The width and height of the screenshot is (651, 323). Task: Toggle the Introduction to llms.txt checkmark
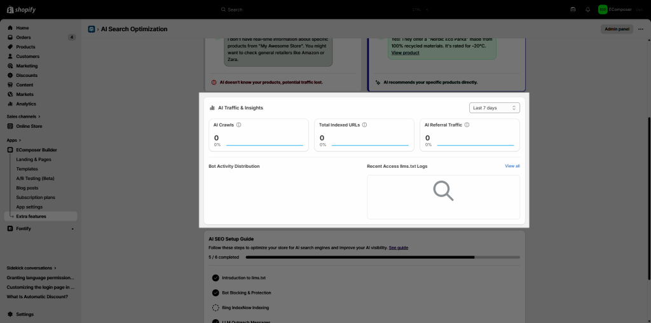coord(216,278)
